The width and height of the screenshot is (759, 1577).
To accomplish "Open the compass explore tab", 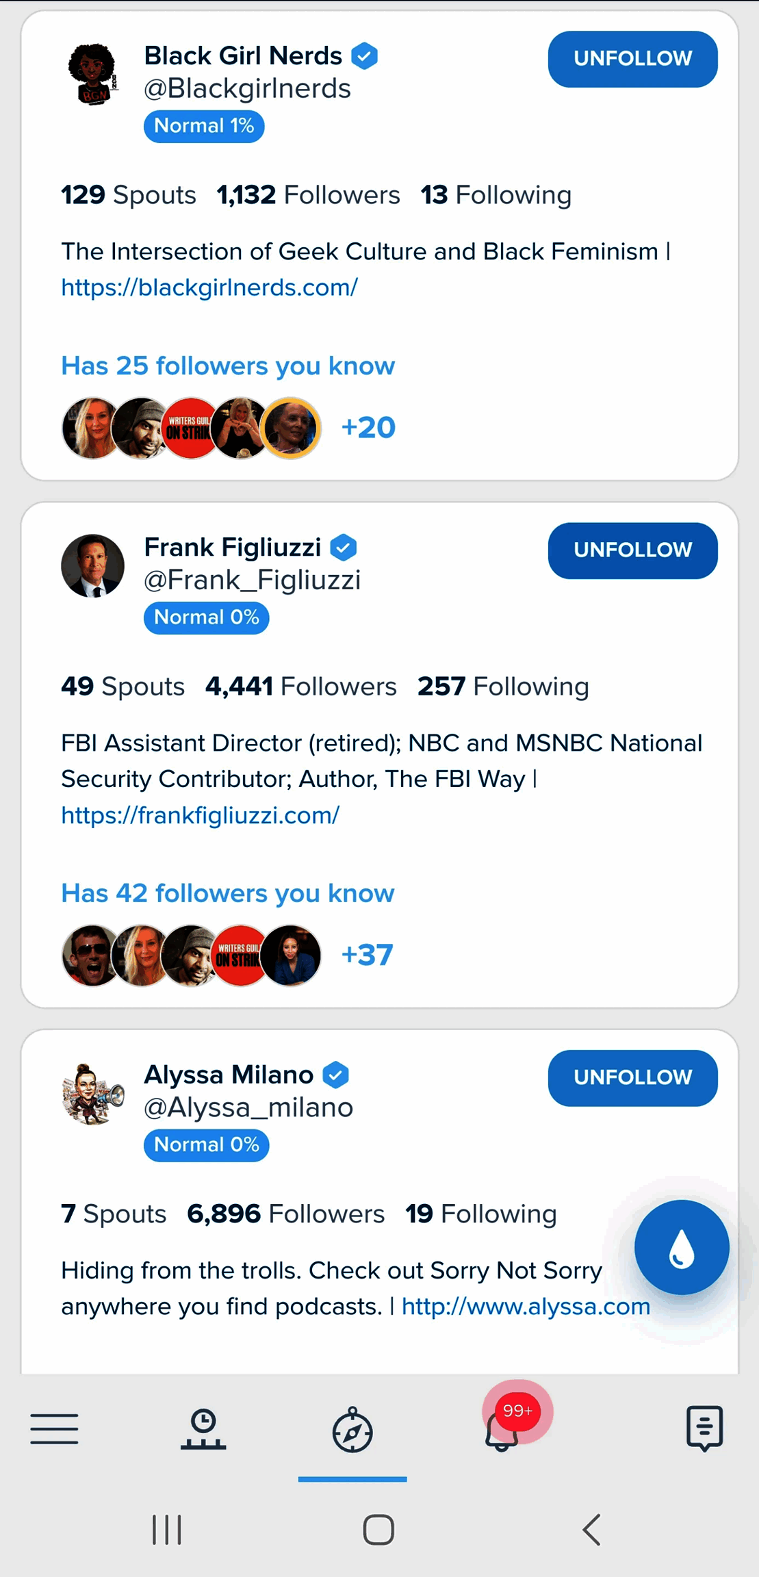I will click(352, 1430).
